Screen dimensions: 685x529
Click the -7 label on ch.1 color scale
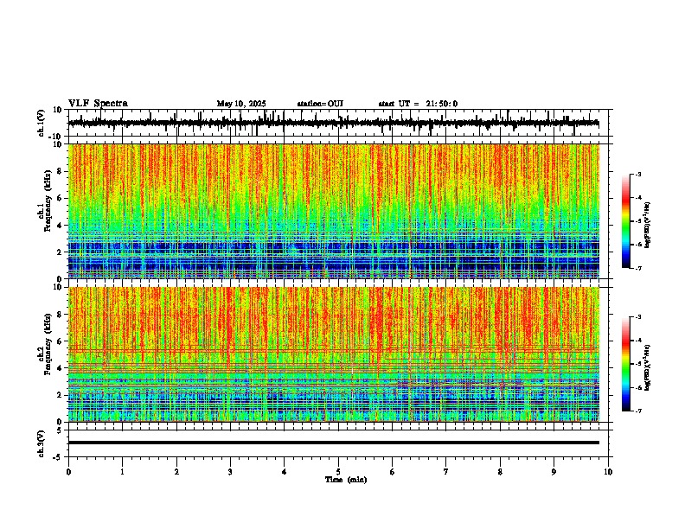638,268
